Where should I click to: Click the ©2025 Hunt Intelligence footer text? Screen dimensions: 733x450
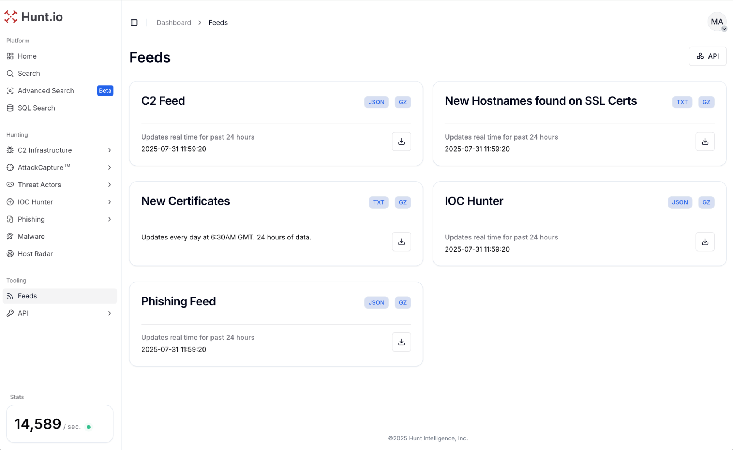click(x=428, y=438)
